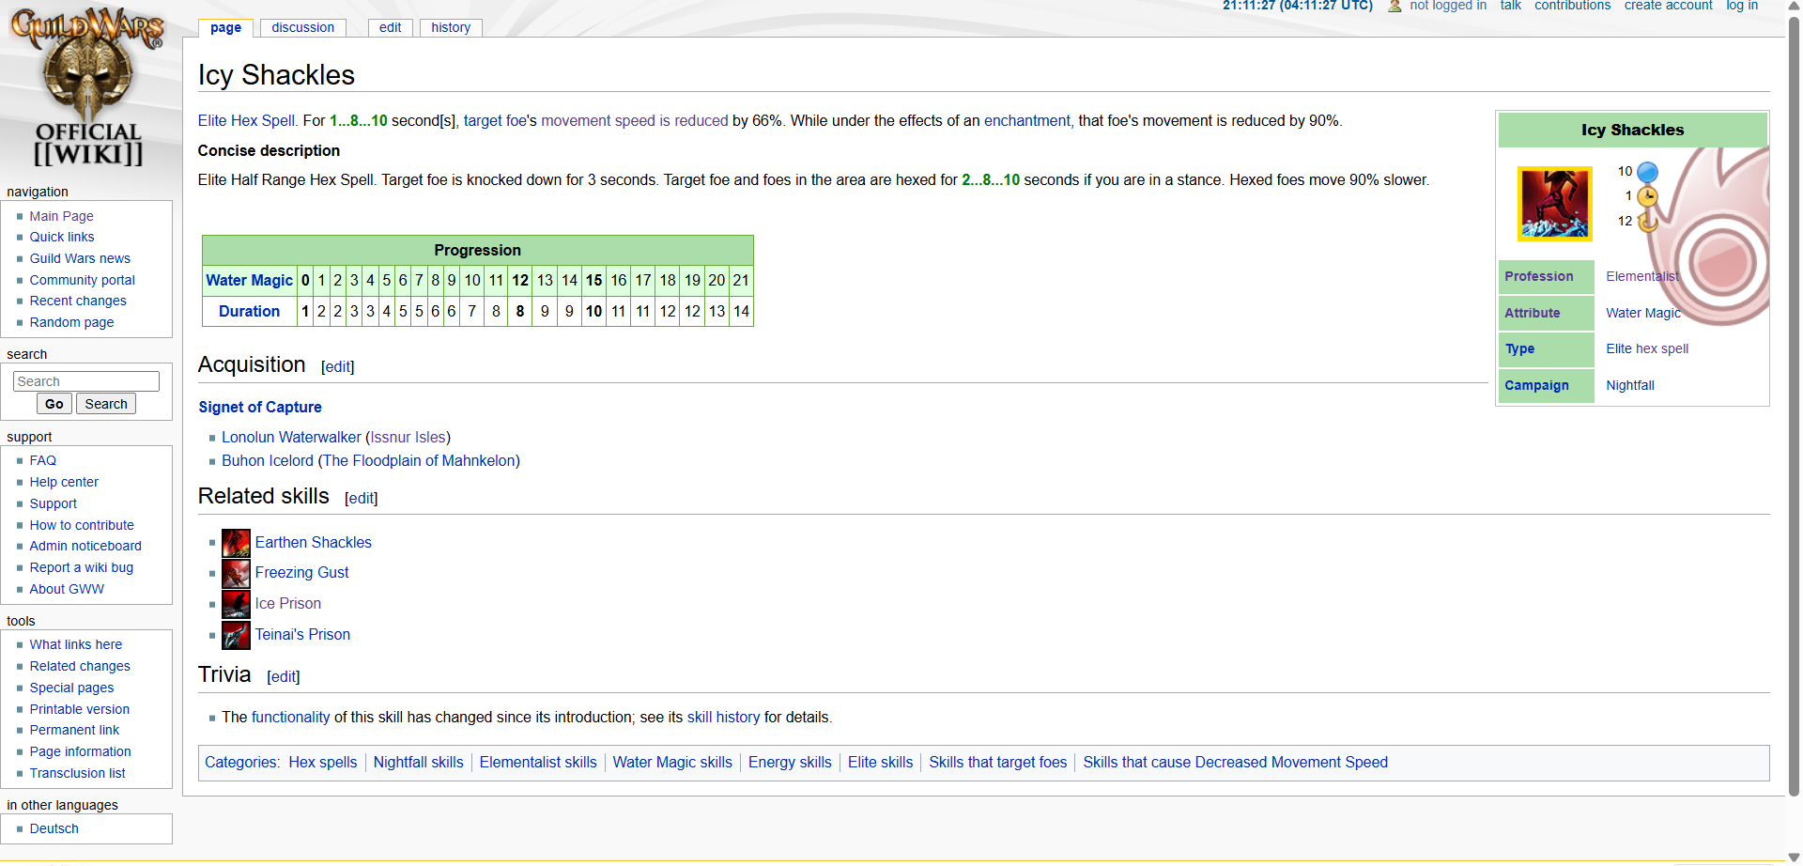Image resolution: width=1803 pixels, height=866 pixels.
Task: Open a Random page
Action: [x=71, y=322]
